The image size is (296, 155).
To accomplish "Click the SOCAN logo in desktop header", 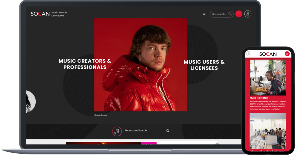I will 40,14.
